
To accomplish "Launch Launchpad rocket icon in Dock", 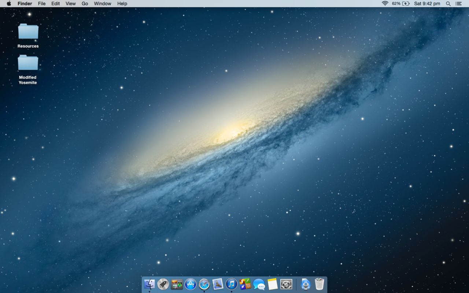I will (x=163, y=284).
